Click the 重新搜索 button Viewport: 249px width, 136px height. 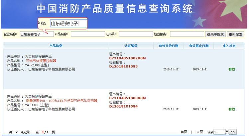[x=235, y=34]
